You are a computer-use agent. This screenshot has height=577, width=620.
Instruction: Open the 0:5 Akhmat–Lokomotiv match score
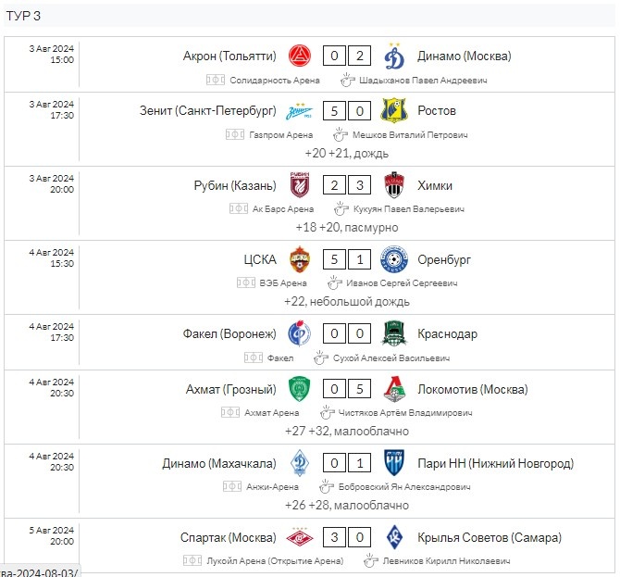347,389
